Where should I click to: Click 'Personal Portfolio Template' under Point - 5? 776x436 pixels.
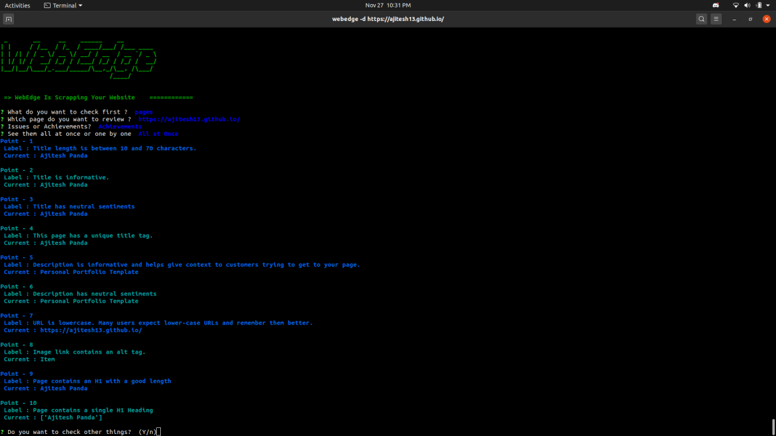(x=89, y=272)
